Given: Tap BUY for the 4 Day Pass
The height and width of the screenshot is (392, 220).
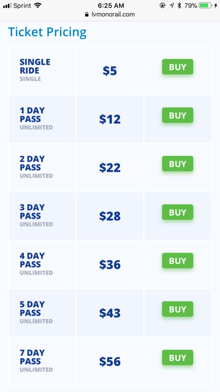Looking at the screenshot, I should (x=177, y=261).
